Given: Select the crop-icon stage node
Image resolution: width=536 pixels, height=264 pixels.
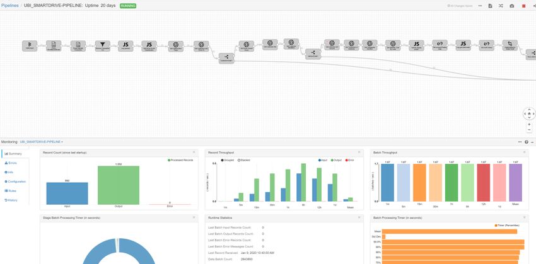Looking at the screenshot, I should coord(510,45).
